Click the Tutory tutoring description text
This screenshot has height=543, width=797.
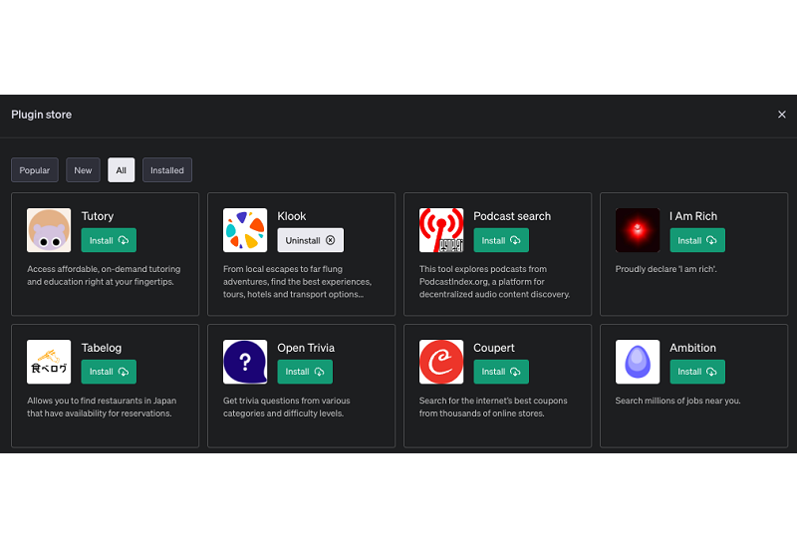(x=104, y=275)
